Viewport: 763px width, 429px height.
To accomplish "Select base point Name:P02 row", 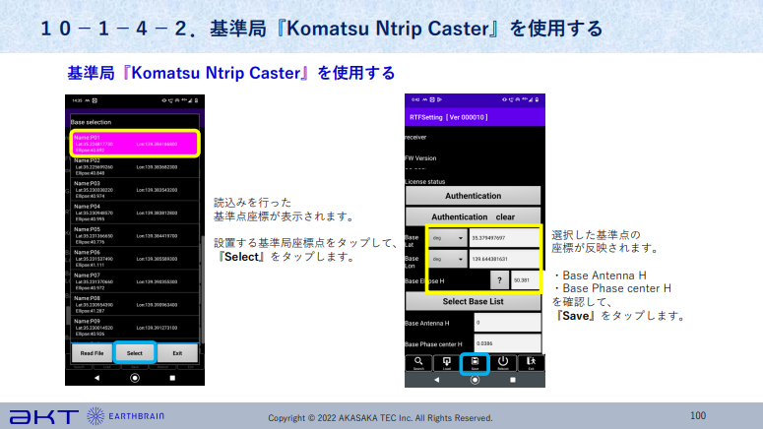I will tap(135, 167).
